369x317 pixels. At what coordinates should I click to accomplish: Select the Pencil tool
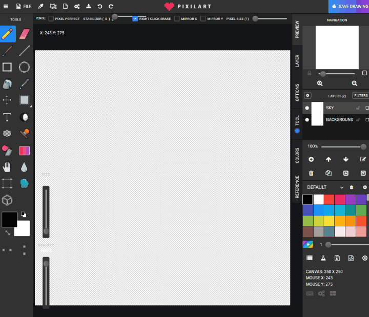pyautogui.click(x=8, y=34)
